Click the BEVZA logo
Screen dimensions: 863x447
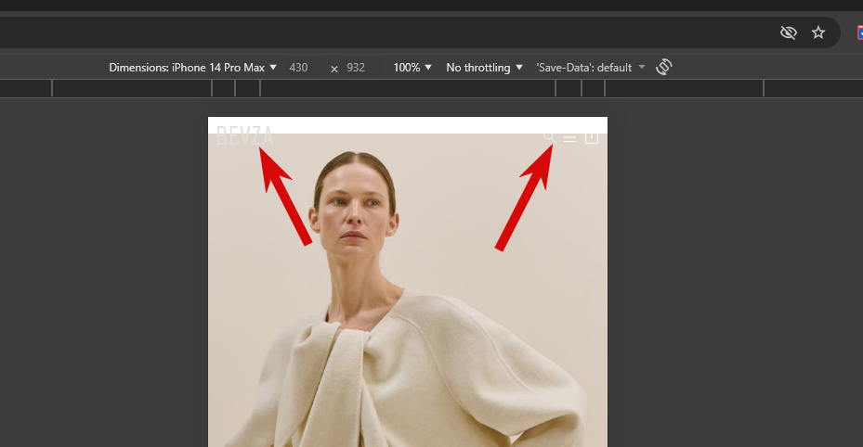245,135
